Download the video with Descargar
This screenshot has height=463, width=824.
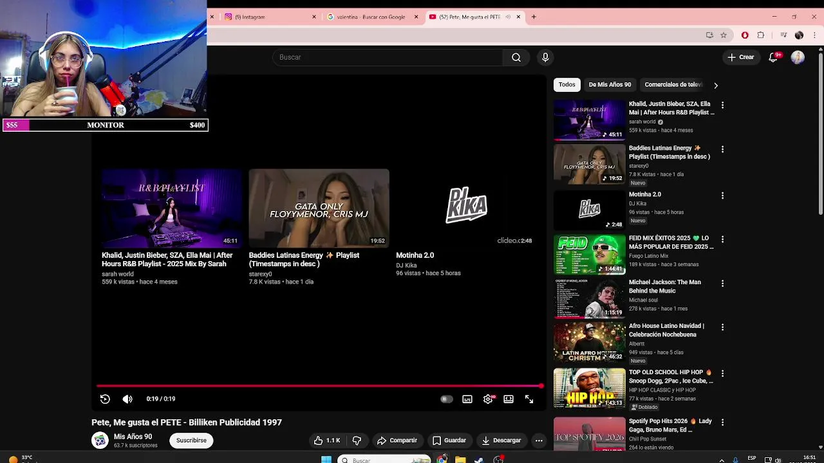tap(501, 440)
